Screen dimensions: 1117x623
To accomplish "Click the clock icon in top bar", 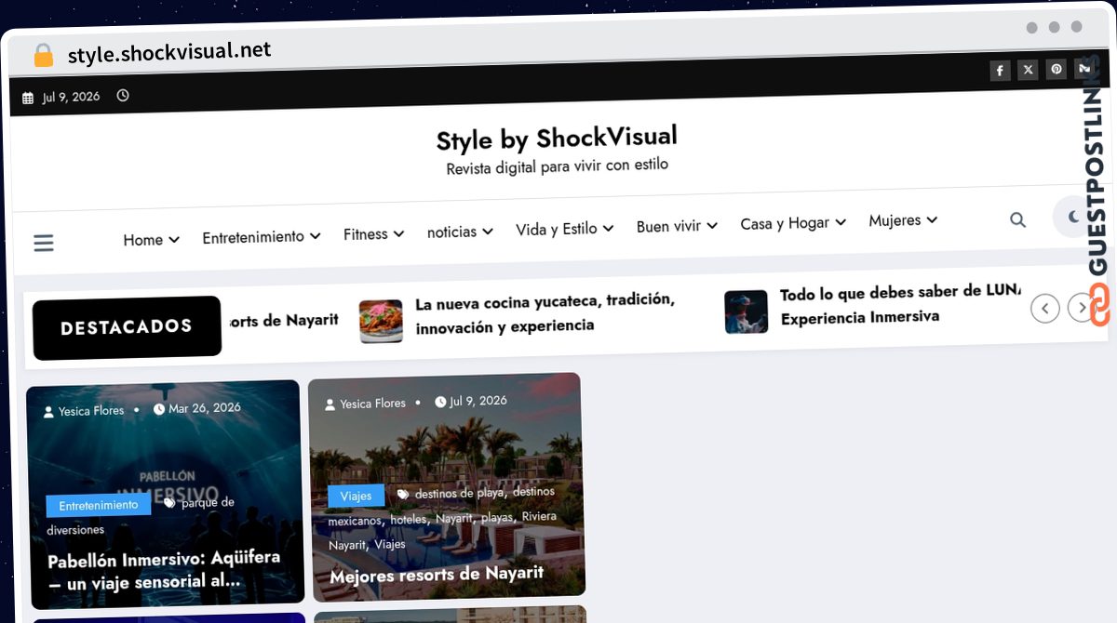I will (123, 95).
